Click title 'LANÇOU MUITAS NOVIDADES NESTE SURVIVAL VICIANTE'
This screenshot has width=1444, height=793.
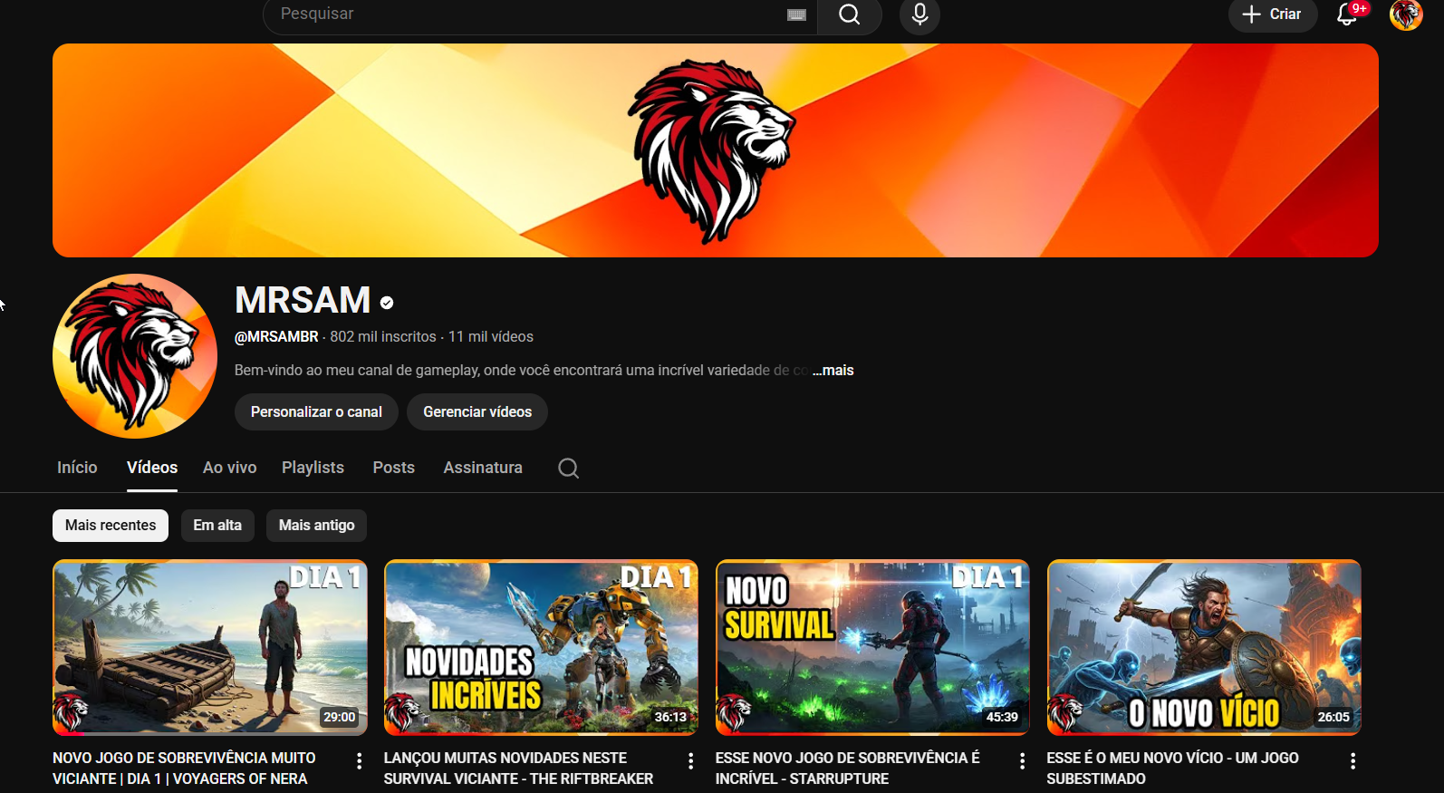coord(518,768)
